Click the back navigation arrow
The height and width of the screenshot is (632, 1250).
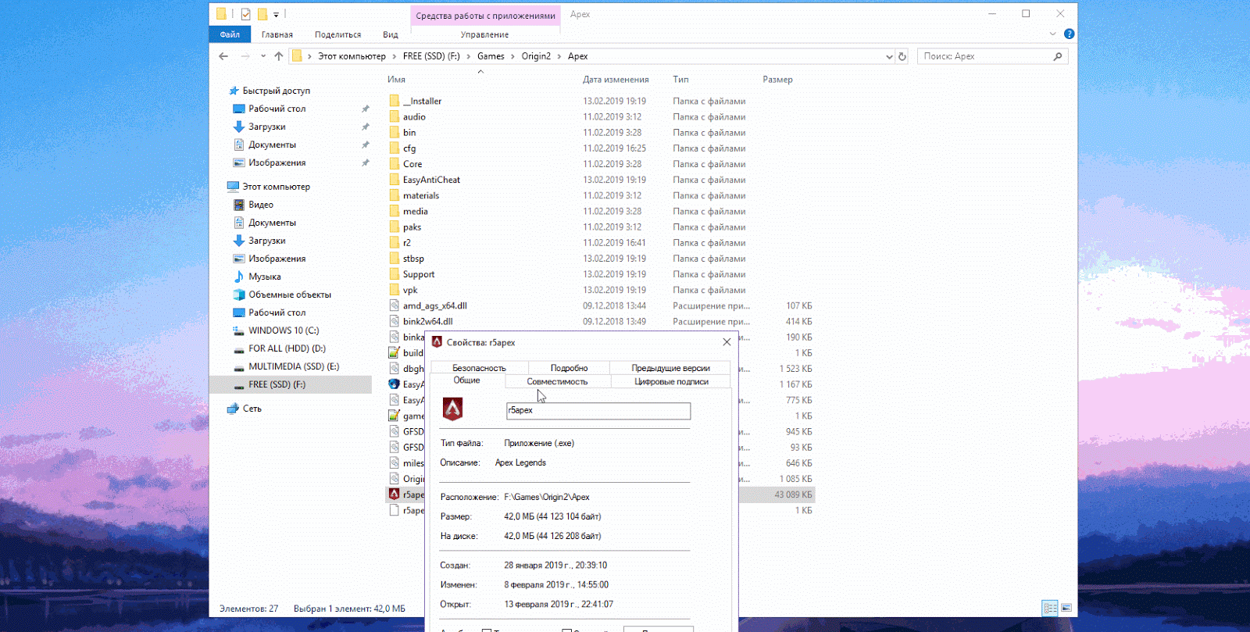point(224,56)
